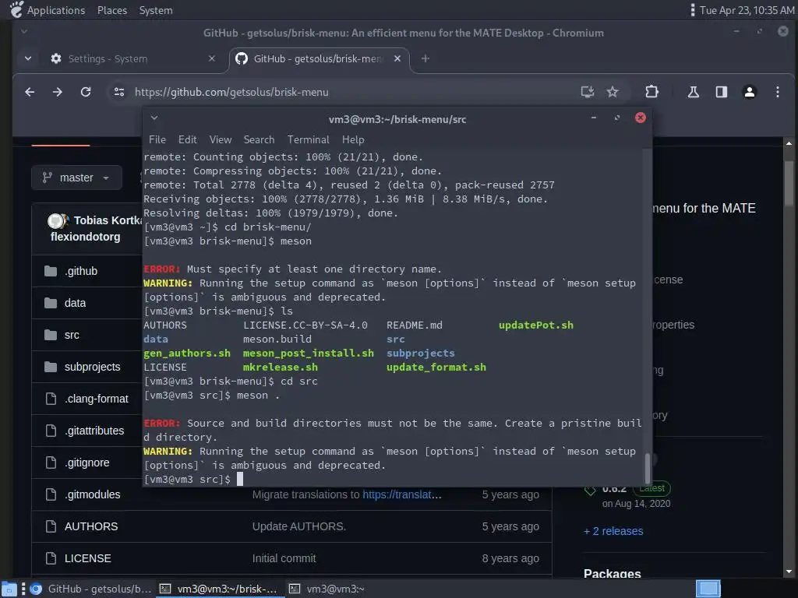Click the Packages heading in sidebar
Viewport: 798px width, 598px height.
coord(613,574)
